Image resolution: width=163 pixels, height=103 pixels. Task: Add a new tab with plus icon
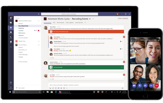click(85, 22)
